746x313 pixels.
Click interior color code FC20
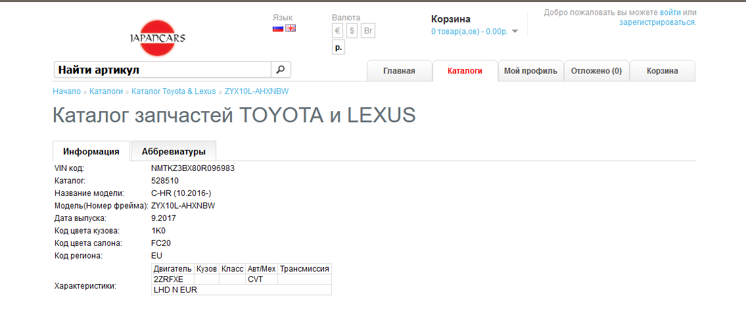click(161, 243)
